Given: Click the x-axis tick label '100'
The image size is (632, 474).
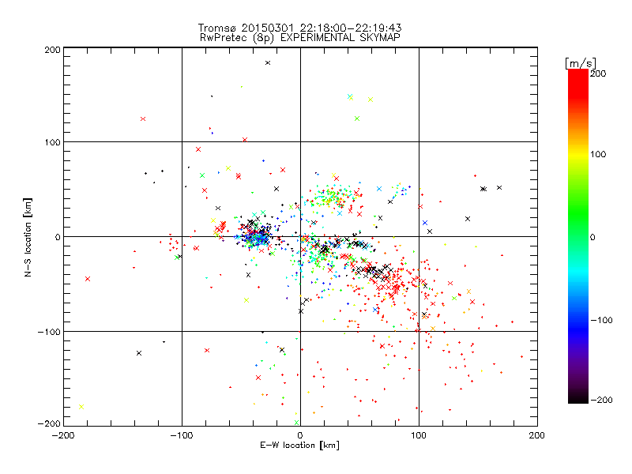Looking at the screenshot, I should coord(419,436).
